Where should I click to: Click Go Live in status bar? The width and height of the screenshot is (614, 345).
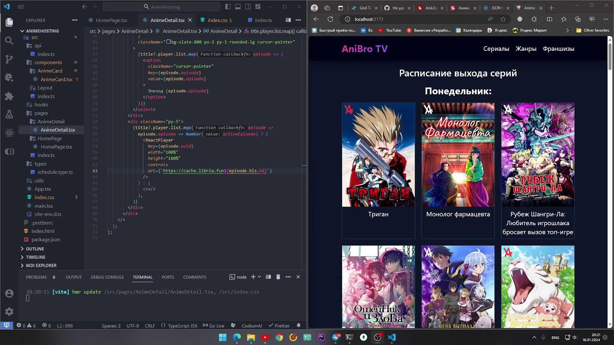point(213,326)
